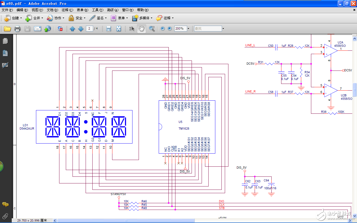357x223 pixels.
Task: Open the Pages panel in left sidebar
Action: (5, 41)
